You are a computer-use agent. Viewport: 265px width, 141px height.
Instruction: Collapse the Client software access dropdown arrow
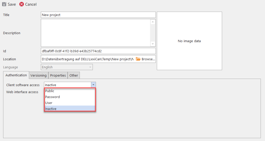tap(93, 85)
